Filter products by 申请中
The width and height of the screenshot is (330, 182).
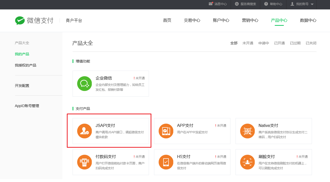tap(264, 43)
